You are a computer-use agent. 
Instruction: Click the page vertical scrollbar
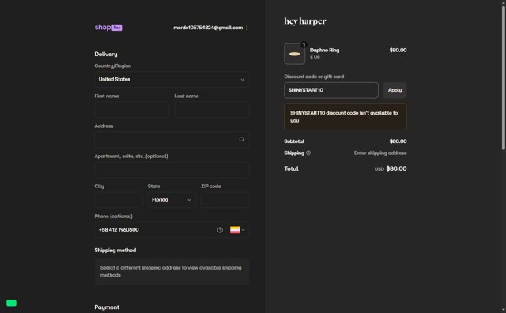point(503,77)
